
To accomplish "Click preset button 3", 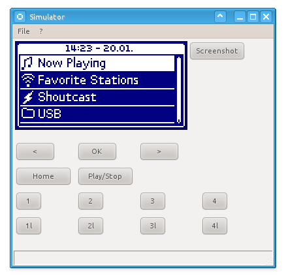I will point(153,201).
